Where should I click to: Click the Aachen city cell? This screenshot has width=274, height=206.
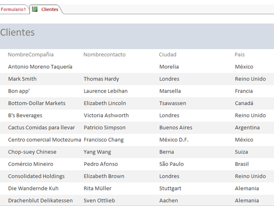(169, 201)
